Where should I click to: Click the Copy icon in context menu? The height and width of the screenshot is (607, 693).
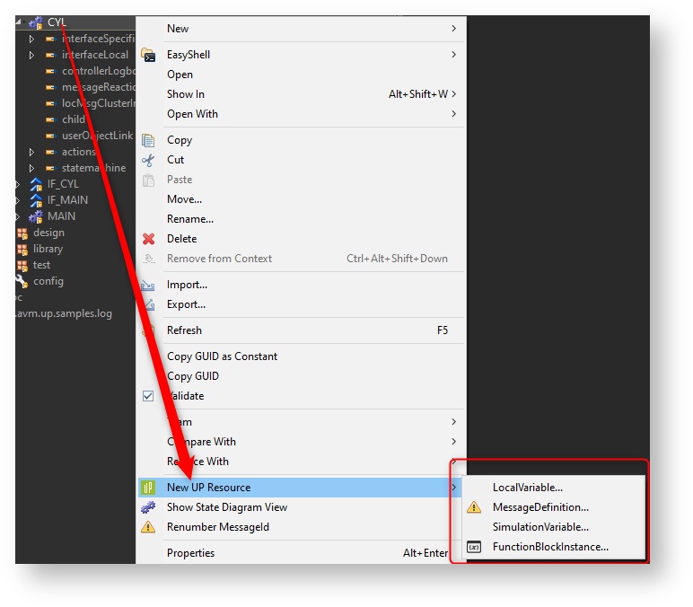[148, 140]
